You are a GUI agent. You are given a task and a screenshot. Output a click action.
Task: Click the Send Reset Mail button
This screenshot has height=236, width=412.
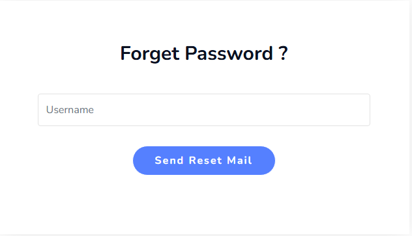204,161
